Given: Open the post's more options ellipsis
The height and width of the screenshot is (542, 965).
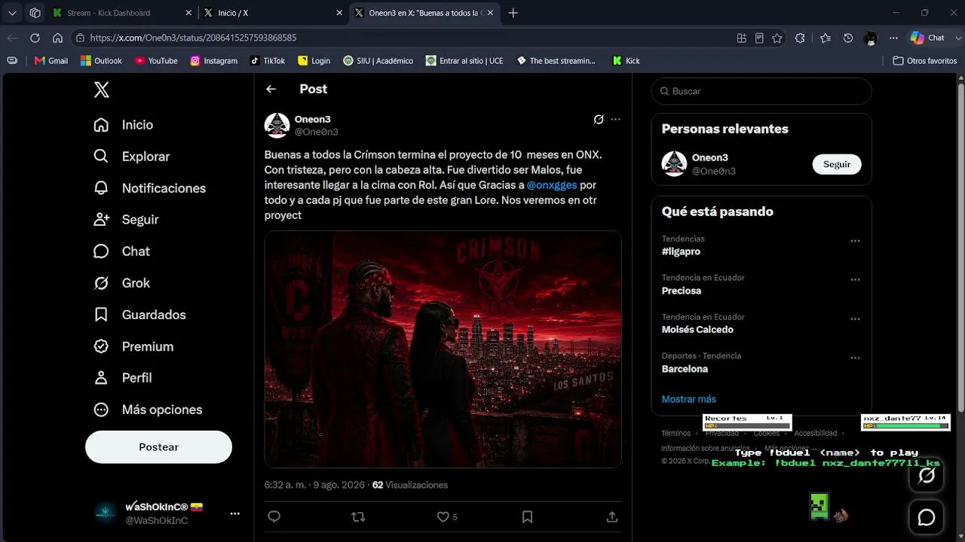Looking at the screenshot, I should (x=616, y=119).
